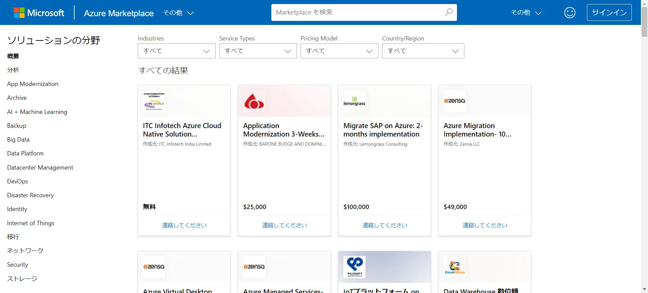
Task: Click the サインイン button
Action: [x=609, y=12]
